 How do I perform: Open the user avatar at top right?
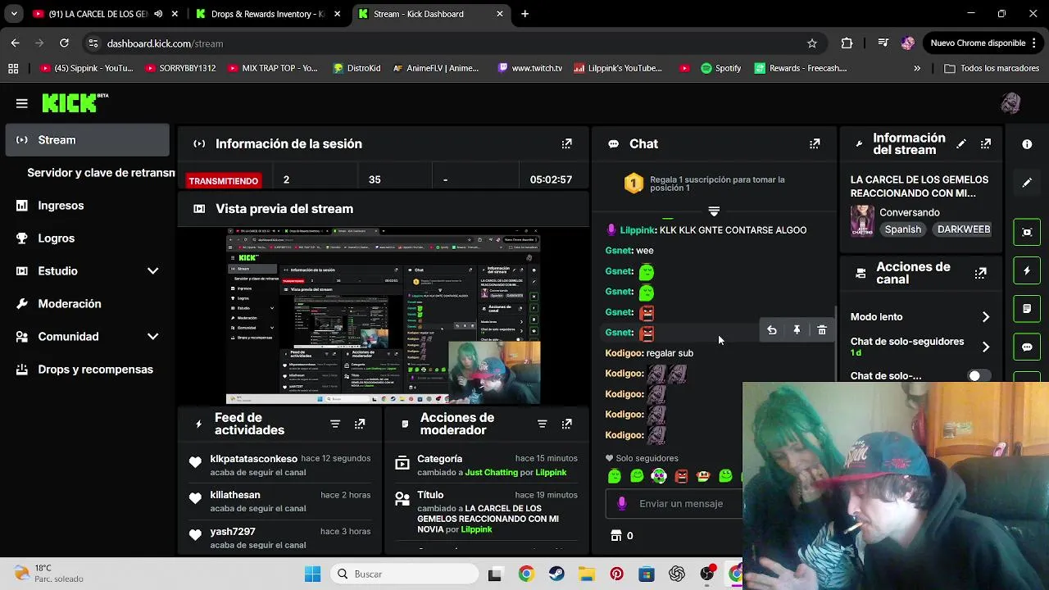[x=1010, y=102]
